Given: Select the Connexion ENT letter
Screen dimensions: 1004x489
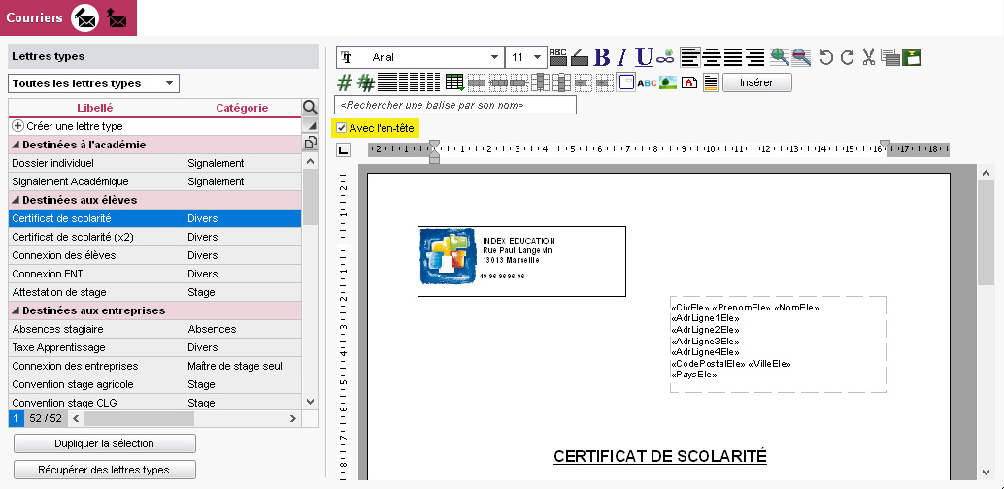Looking at the screenshot, I should [x=154, y=274].
